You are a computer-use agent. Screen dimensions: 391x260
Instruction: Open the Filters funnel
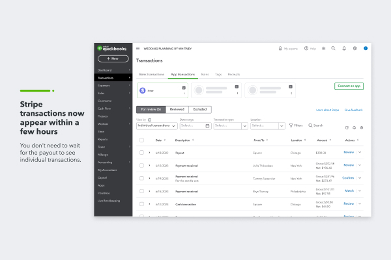pyautogui.click(x=296, y=125)
